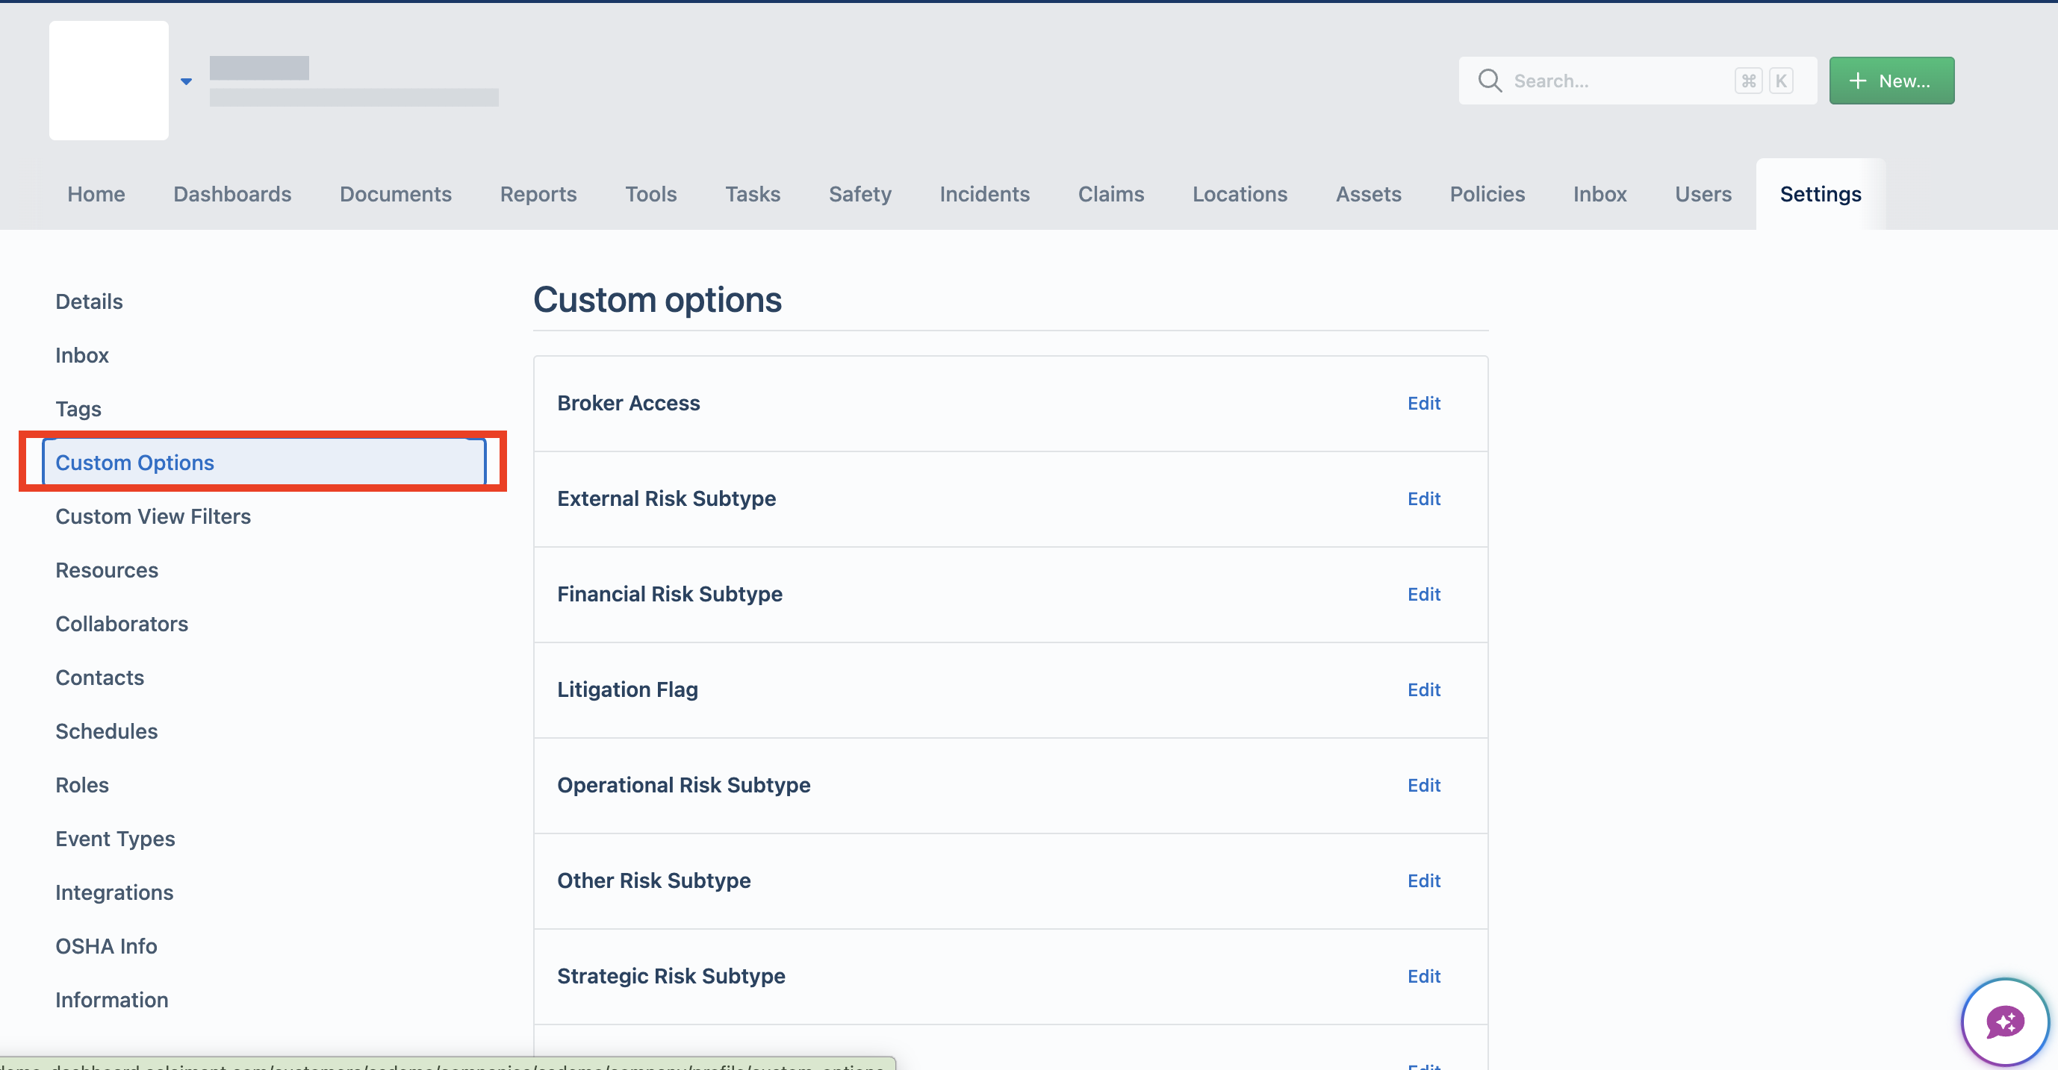Open Information in settings sidebar
2058x1070 pixels.
[x=112, y=1000]
